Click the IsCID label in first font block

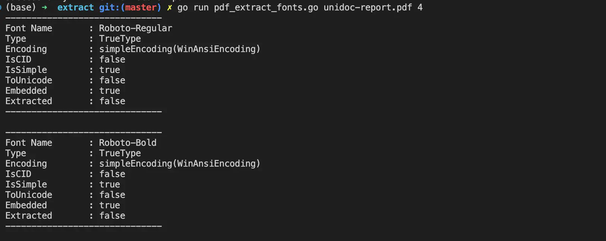tap(18, 60)
